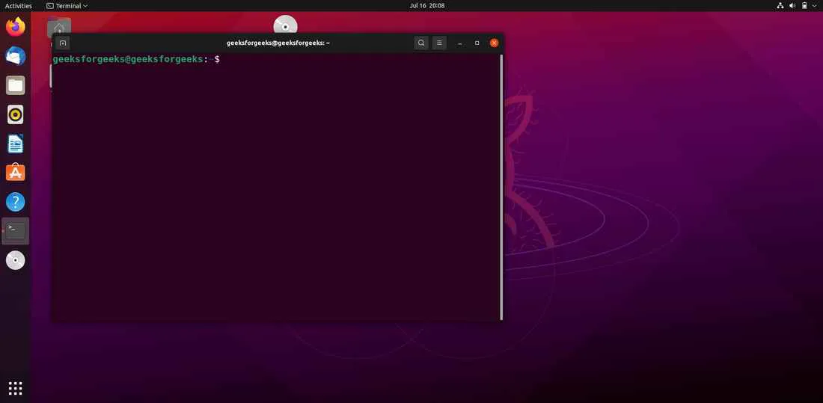
Task: Click the volume icon in system tray
Action: coord(792,6)
